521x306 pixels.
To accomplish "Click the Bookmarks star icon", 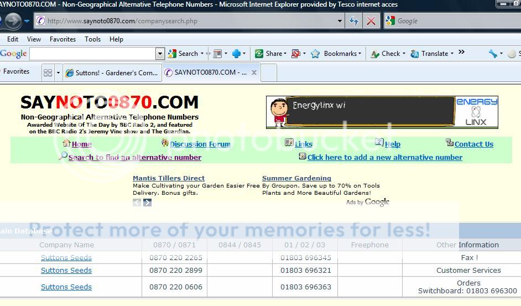I will 315,54.
